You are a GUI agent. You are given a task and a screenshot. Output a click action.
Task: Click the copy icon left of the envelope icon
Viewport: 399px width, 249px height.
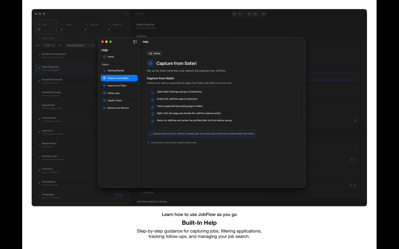point(351,185)
